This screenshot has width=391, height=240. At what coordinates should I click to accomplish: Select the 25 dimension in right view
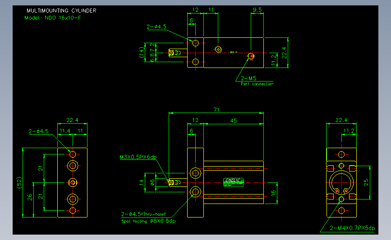click(366, 182)
